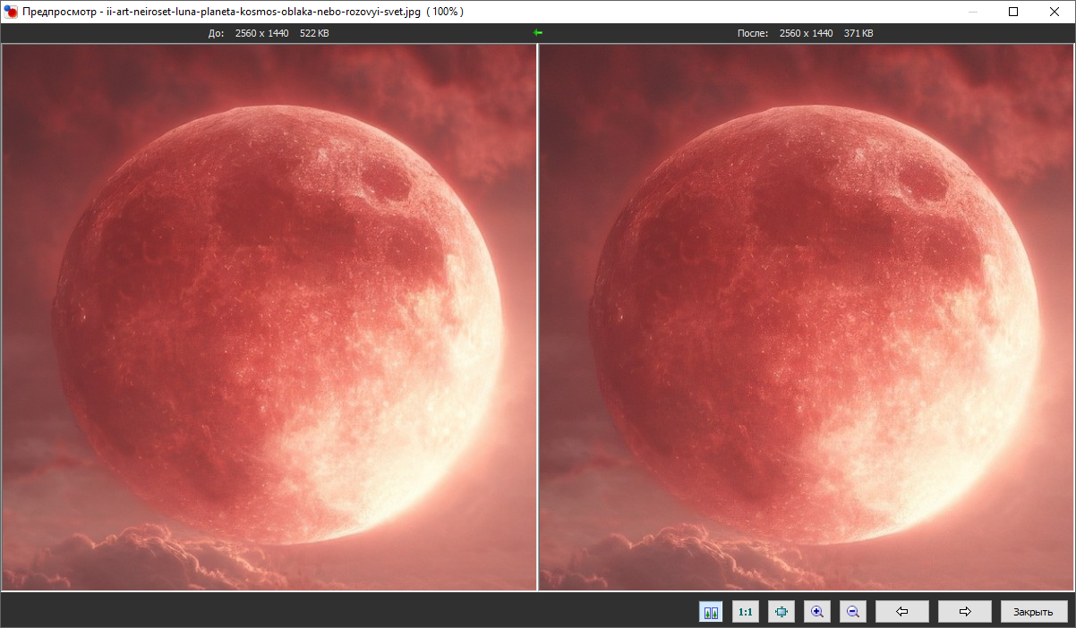
Task: Click the 'До:' label in header
Action: tap(214, 33)
